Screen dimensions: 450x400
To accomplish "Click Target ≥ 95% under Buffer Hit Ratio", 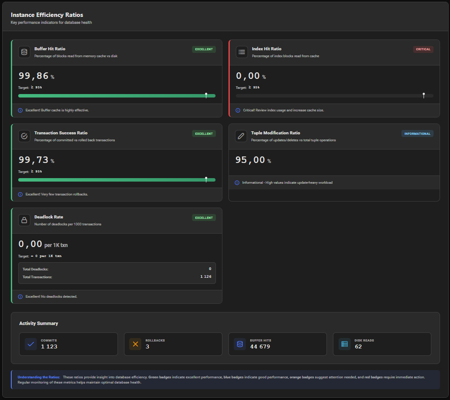I will click(30, 88).
